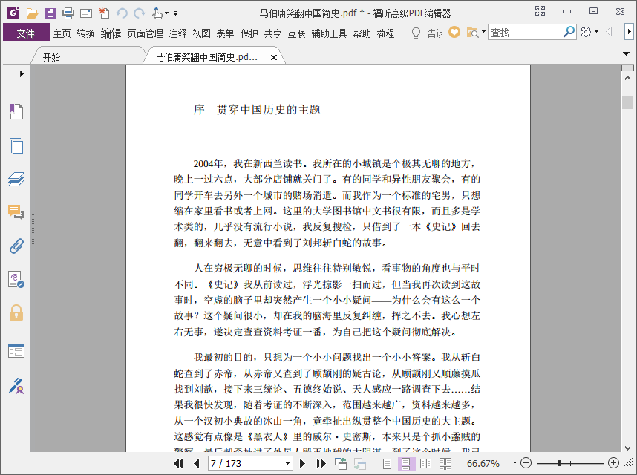This screenshot has width=637, height=475.
Task: Switch to continuous page view
Action: (x=406, y=463)
